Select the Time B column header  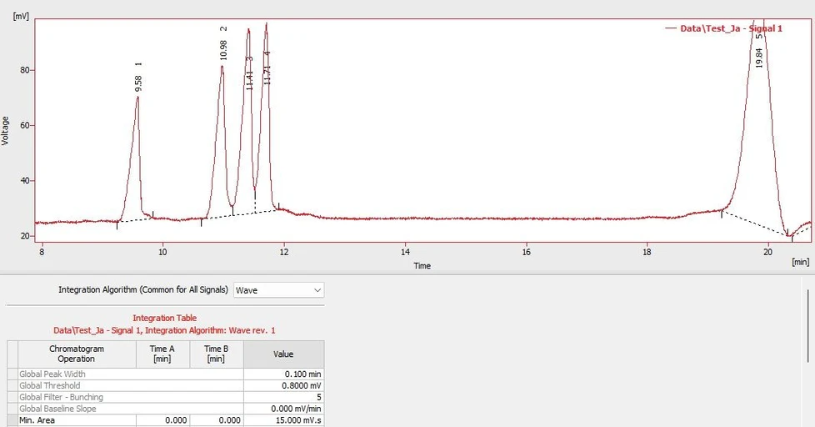click(216, 354)
